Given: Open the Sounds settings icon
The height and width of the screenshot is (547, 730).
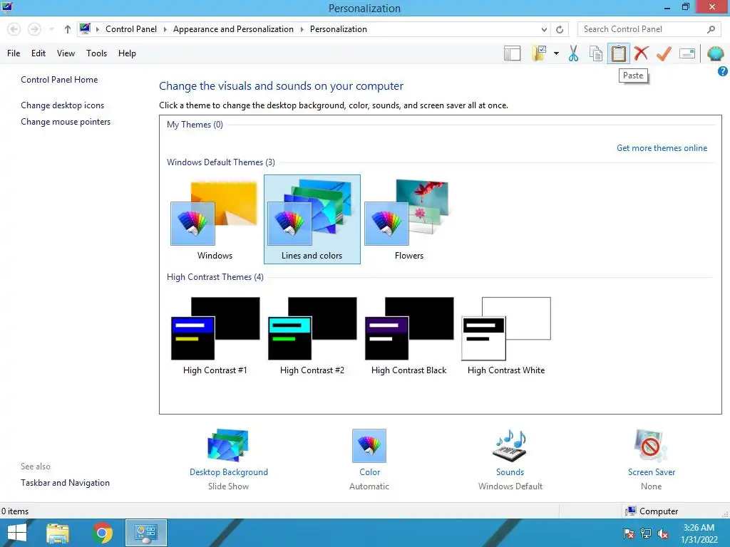Looking at the screenshot, I should point(510,446).
